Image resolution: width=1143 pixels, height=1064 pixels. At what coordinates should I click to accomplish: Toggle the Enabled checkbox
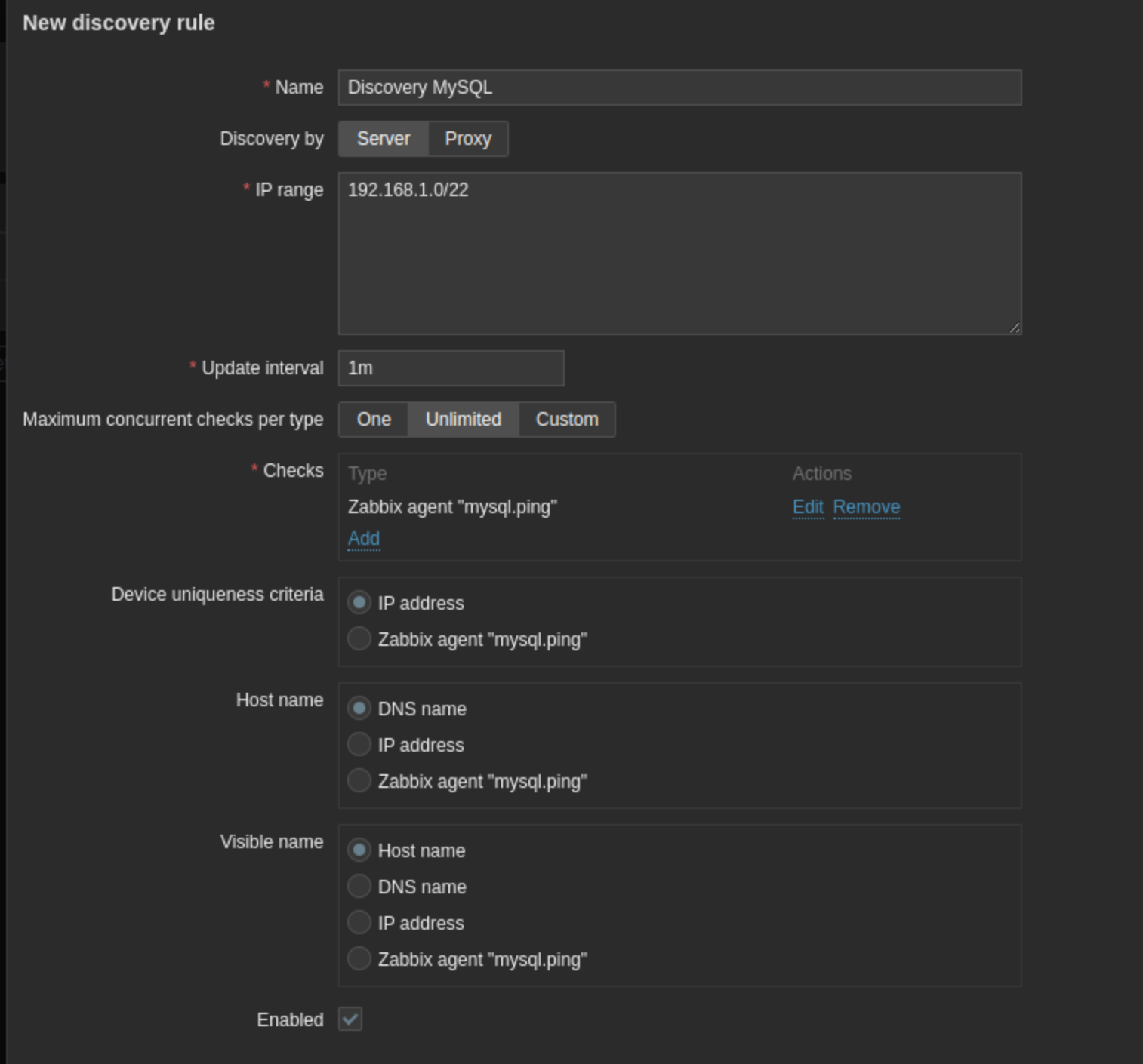coord(350,1019)
